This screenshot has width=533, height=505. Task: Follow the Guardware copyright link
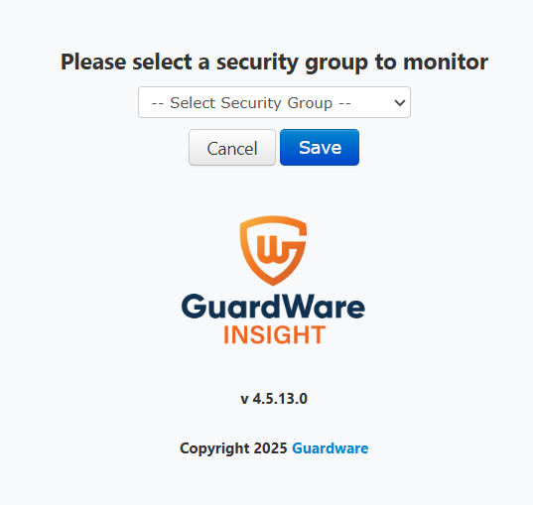(x=331, y=448)
